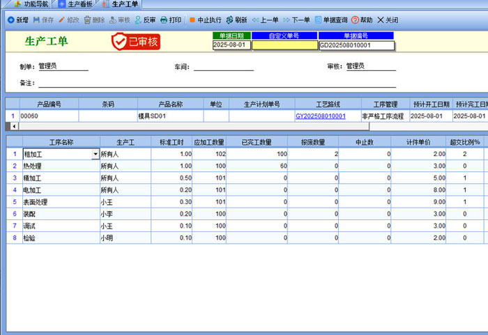488x335 pixels.
Task: Switch to the 功能导航 tab
Action: (x=31, y=4)
